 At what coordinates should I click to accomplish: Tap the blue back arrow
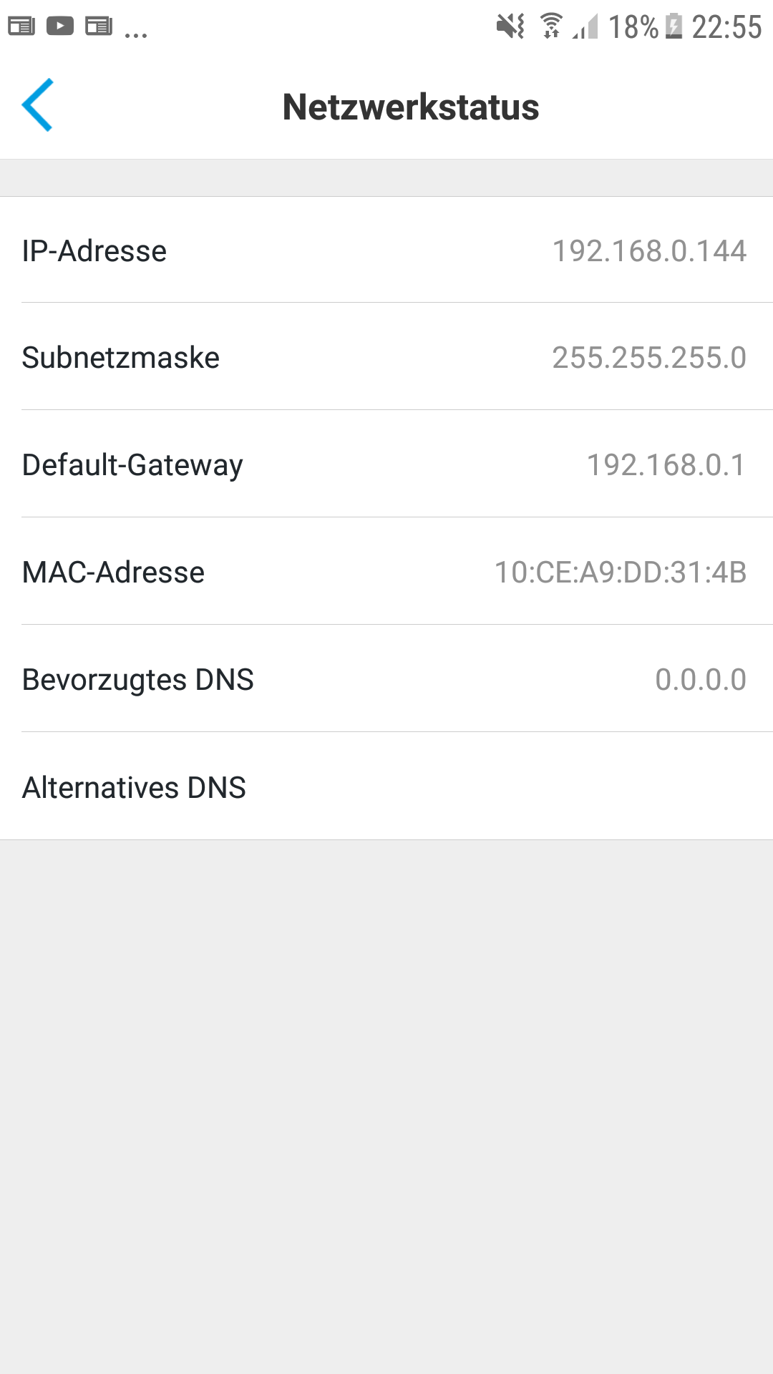point(38,105)
